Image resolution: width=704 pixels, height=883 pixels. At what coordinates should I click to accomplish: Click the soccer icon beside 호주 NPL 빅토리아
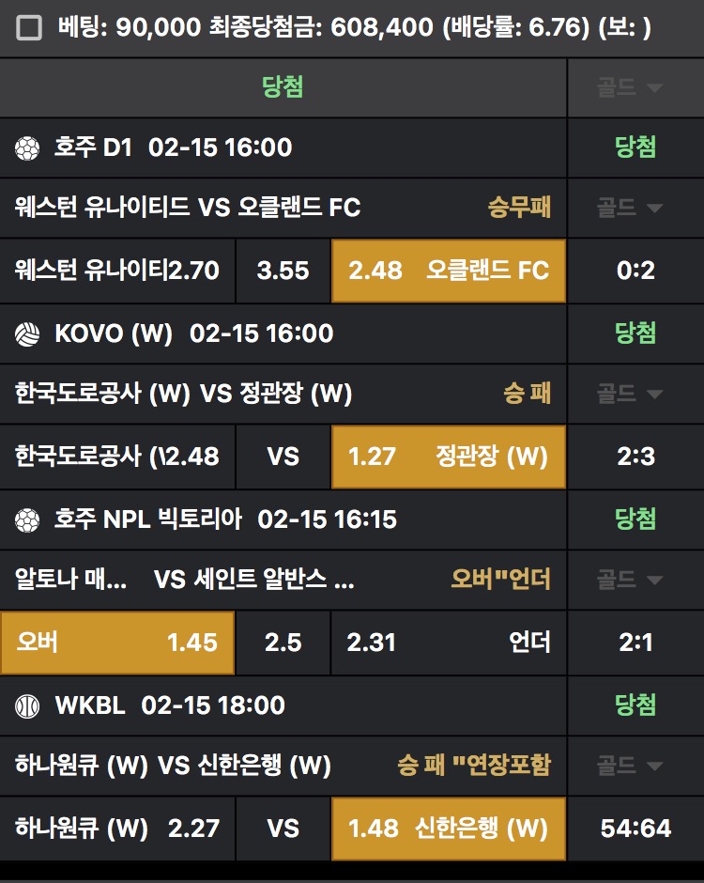[27, 519]
